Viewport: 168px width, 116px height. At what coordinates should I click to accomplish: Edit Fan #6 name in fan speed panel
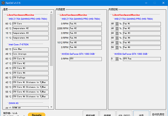coord(86,47)
